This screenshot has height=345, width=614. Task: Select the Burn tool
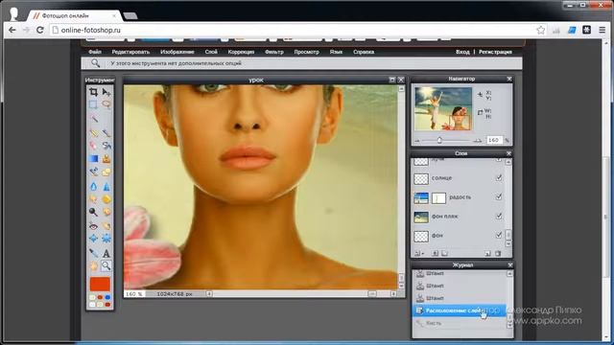click(x=106, y=212)
